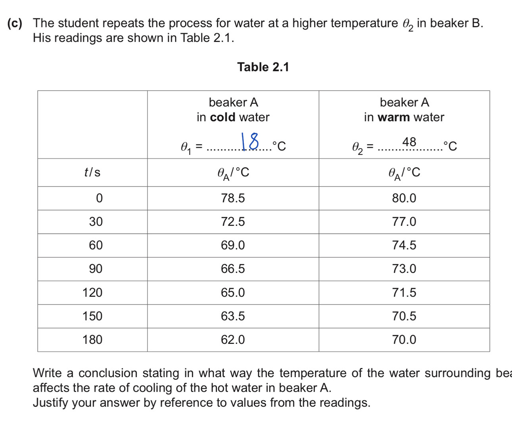Select the time value 60 in the table
Image resolution: width=512 pixels, height=425 pixels.
96,245
